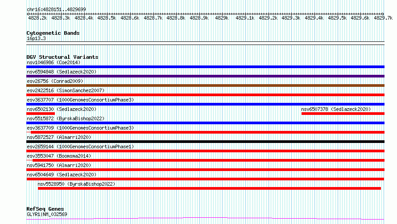This screenshot has height=224, width=397.
Task: Click the 4829.3k ruler position
Action: click(x=291, y=18)
